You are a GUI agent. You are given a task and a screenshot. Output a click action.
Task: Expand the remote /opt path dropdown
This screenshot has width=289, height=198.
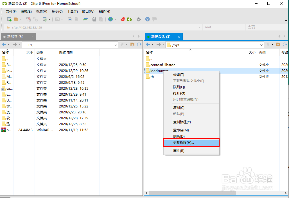click(x=261, y=45)
